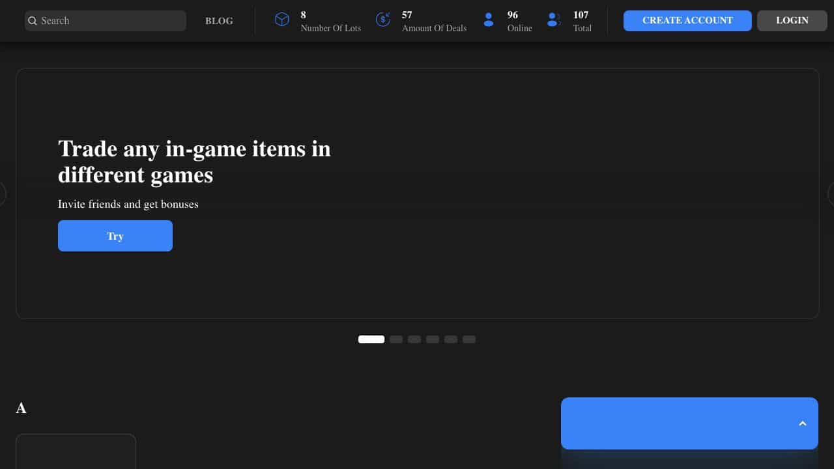This screenshot has height=469, width=834.
Task: Click the CREATE ACCOUNT button
Action: [687, 21]
